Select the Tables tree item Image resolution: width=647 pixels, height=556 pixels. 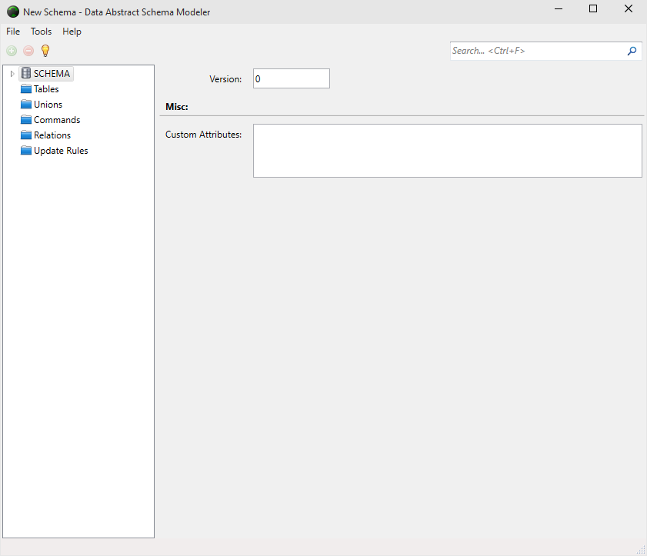click(46, 89)
